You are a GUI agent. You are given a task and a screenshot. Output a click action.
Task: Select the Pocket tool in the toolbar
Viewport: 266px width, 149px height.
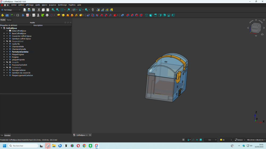point(88,15)
